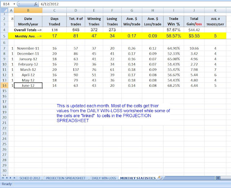Open the Name Box dropdown arrow
Screen dimensions: 231x188
pyautogui.click(x=14, y=4)
